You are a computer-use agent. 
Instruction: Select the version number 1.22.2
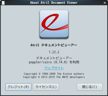(54, 52)
